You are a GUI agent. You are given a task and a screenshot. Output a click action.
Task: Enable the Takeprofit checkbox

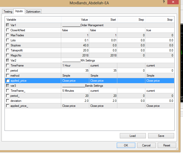point(8,50)
